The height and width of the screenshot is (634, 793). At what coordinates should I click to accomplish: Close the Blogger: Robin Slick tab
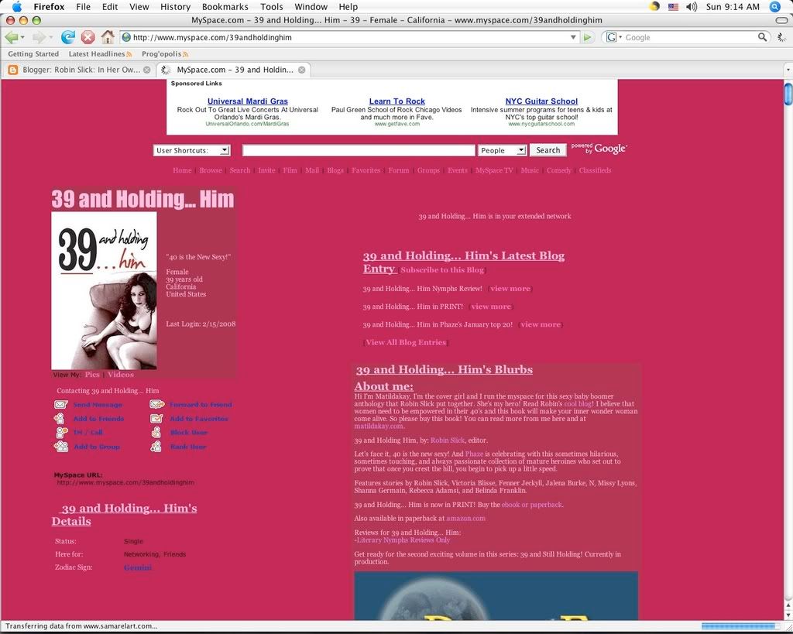(x=146, y=70)
